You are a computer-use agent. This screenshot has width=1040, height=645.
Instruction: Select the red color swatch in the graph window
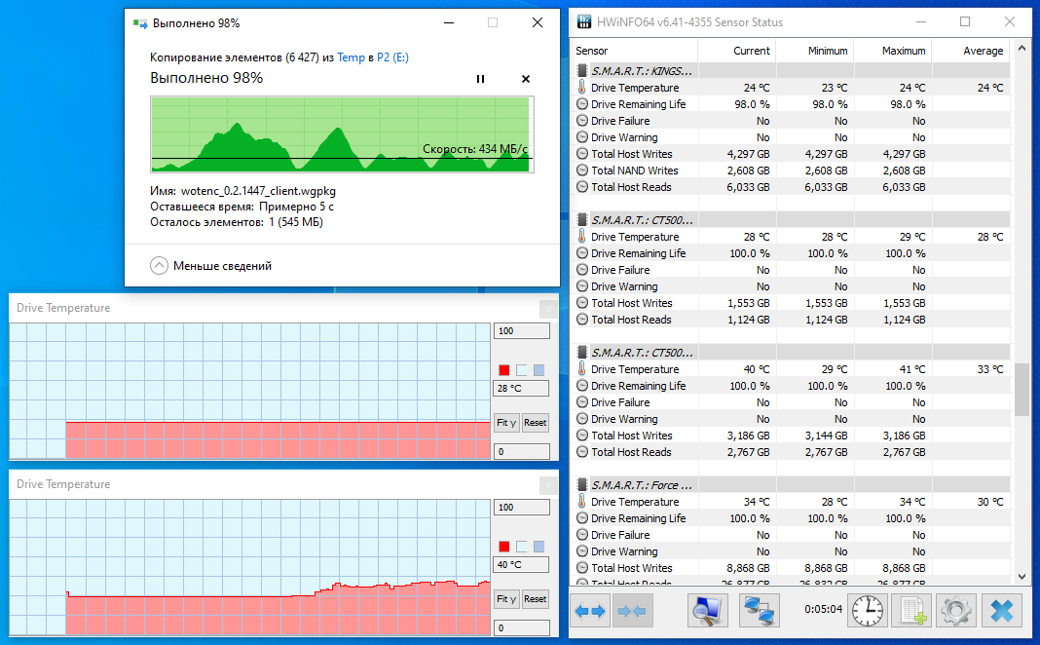(x=503, y=370)
